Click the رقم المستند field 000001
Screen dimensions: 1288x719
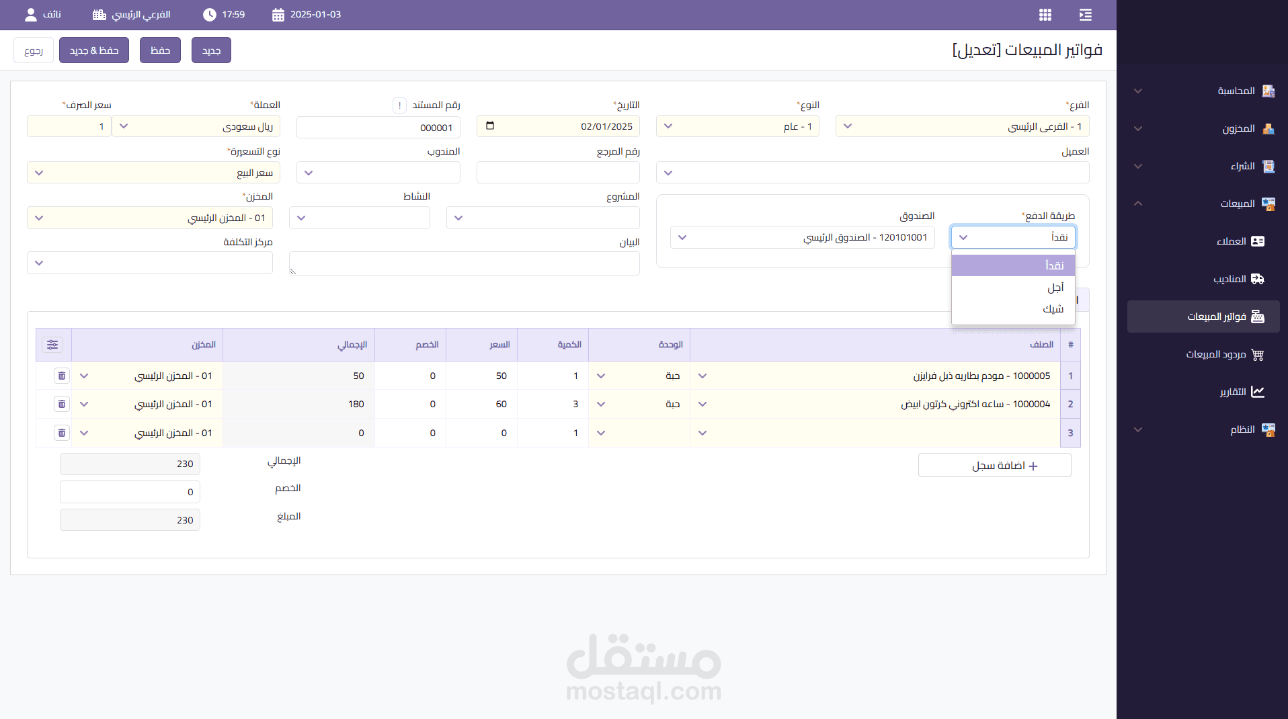point(378,128)
